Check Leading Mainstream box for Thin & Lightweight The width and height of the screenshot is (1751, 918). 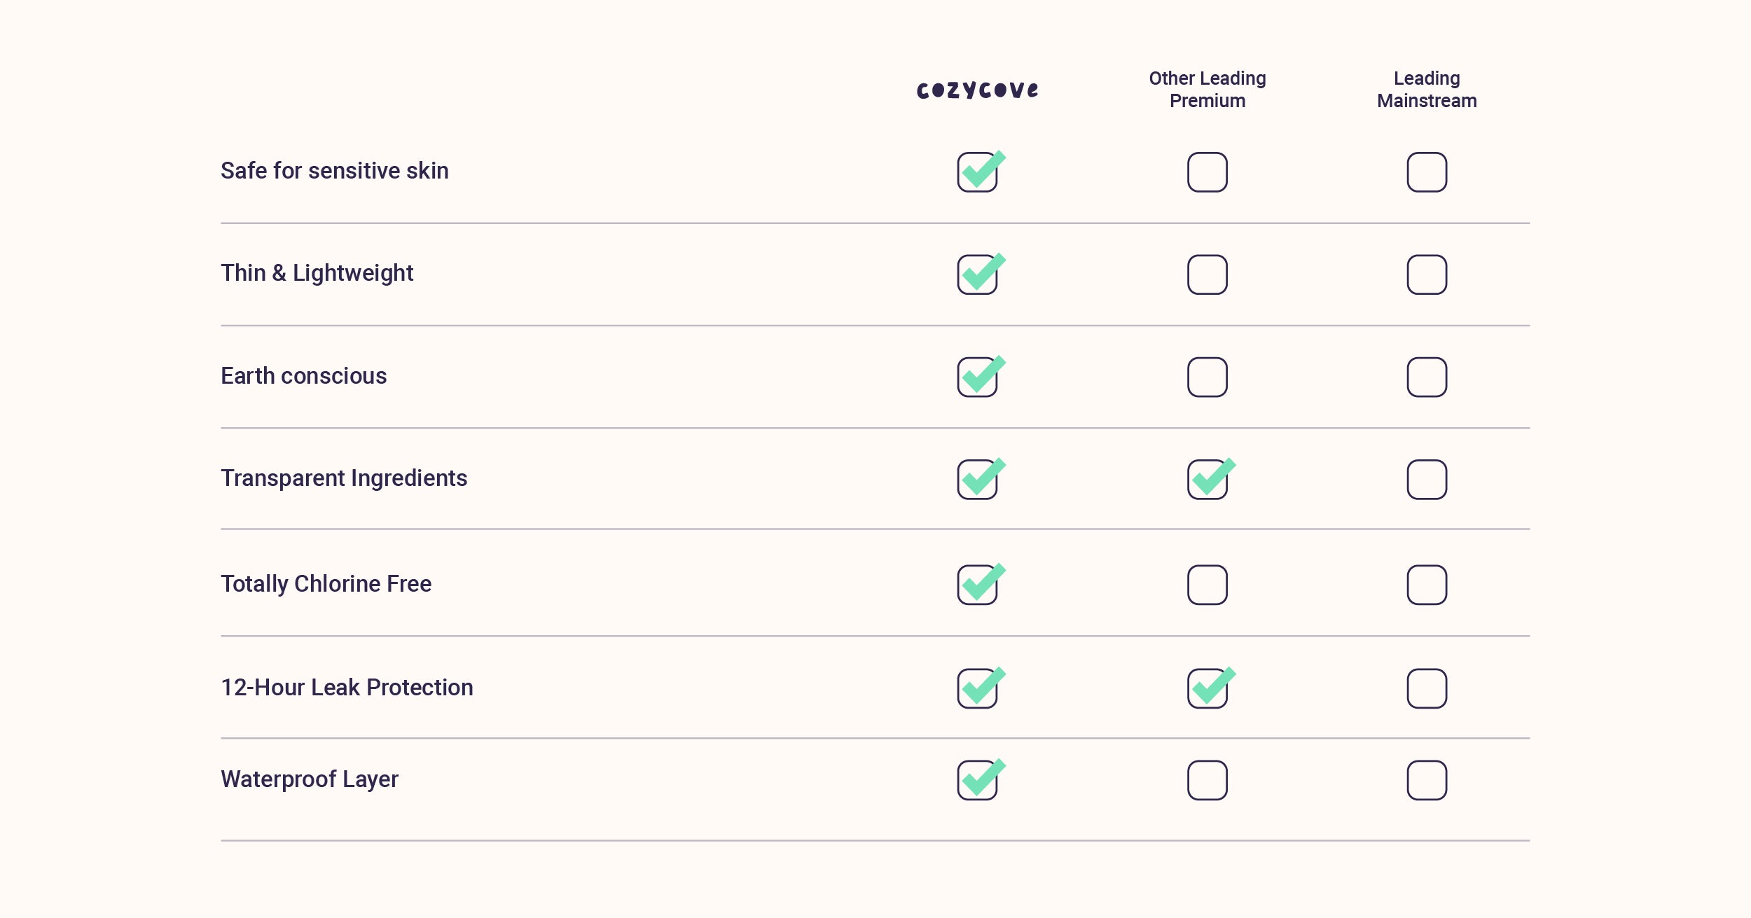(1427, 274)
